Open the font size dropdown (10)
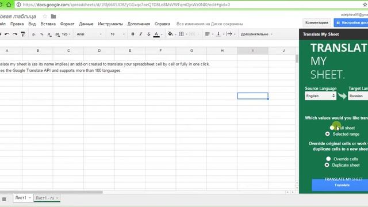The height and width of the screenshot is (207, 368). coord(117,34)
